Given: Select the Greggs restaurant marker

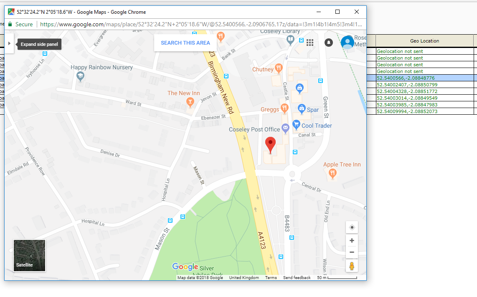Looking at the screenshot, I should (x=284, y=108).
